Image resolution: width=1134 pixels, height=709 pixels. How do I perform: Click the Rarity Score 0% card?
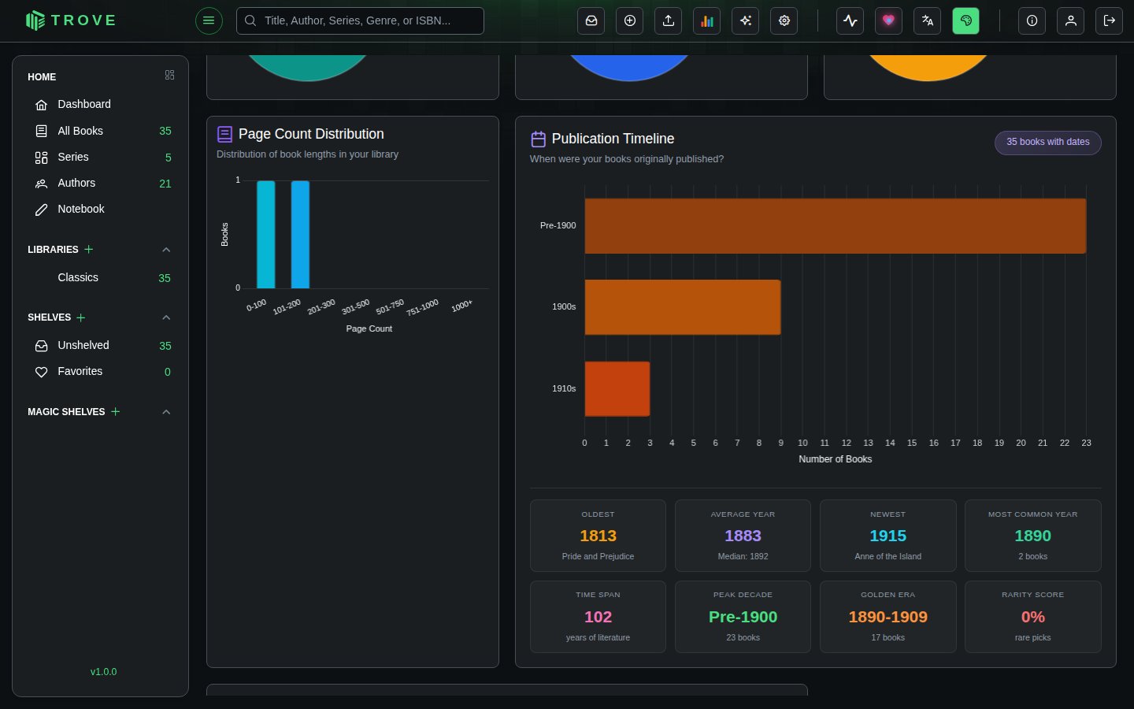pos(1033,617)
